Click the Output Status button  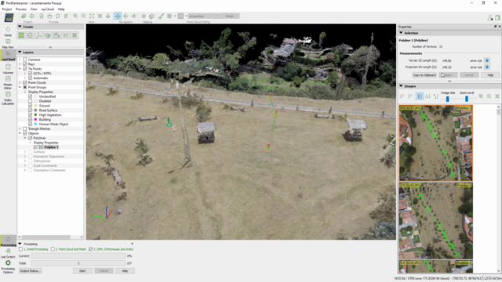[31, 271]
